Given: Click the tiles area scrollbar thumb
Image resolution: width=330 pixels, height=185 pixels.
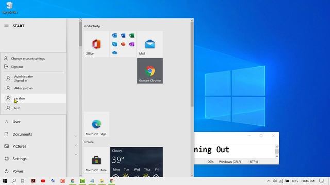Looking at the screenshot, I should (x=192, y=64).
